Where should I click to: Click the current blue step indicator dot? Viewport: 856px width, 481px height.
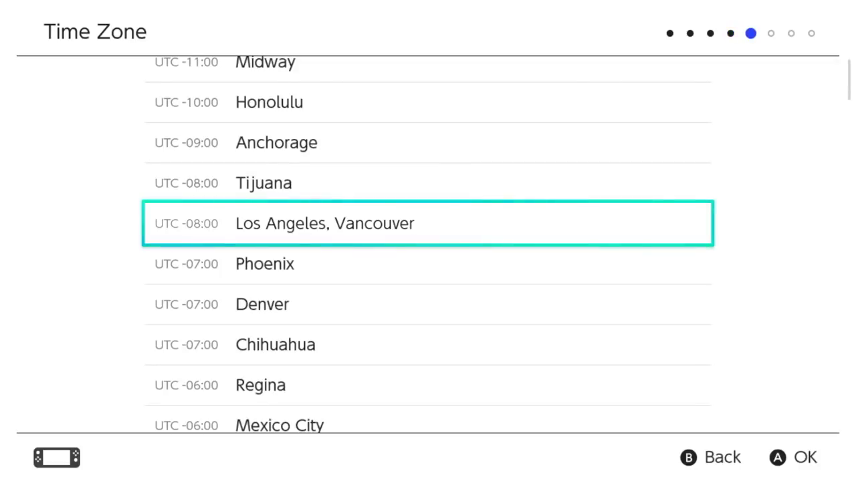coord(751,33)
